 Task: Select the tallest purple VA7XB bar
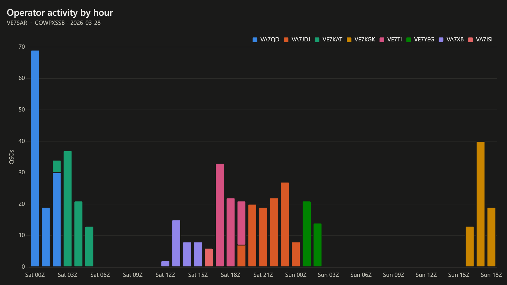click(176, 243)
